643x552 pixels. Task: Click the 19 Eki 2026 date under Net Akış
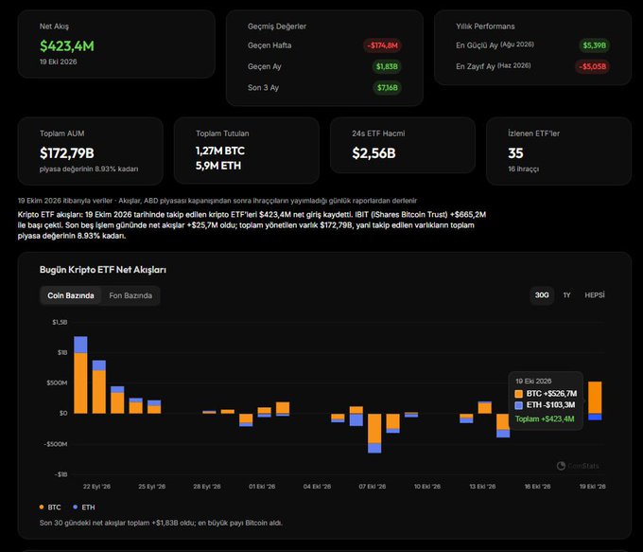point(59,62)
